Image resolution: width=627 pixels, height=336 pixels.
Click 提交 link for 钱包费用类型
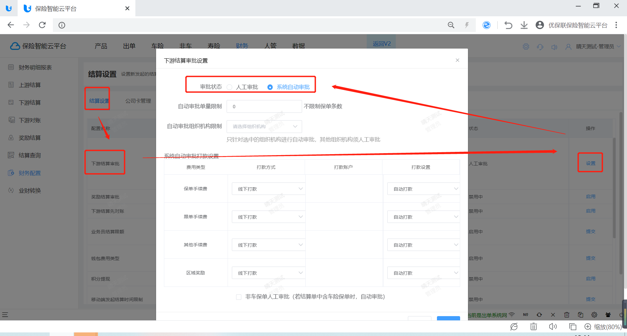(590, 258)
